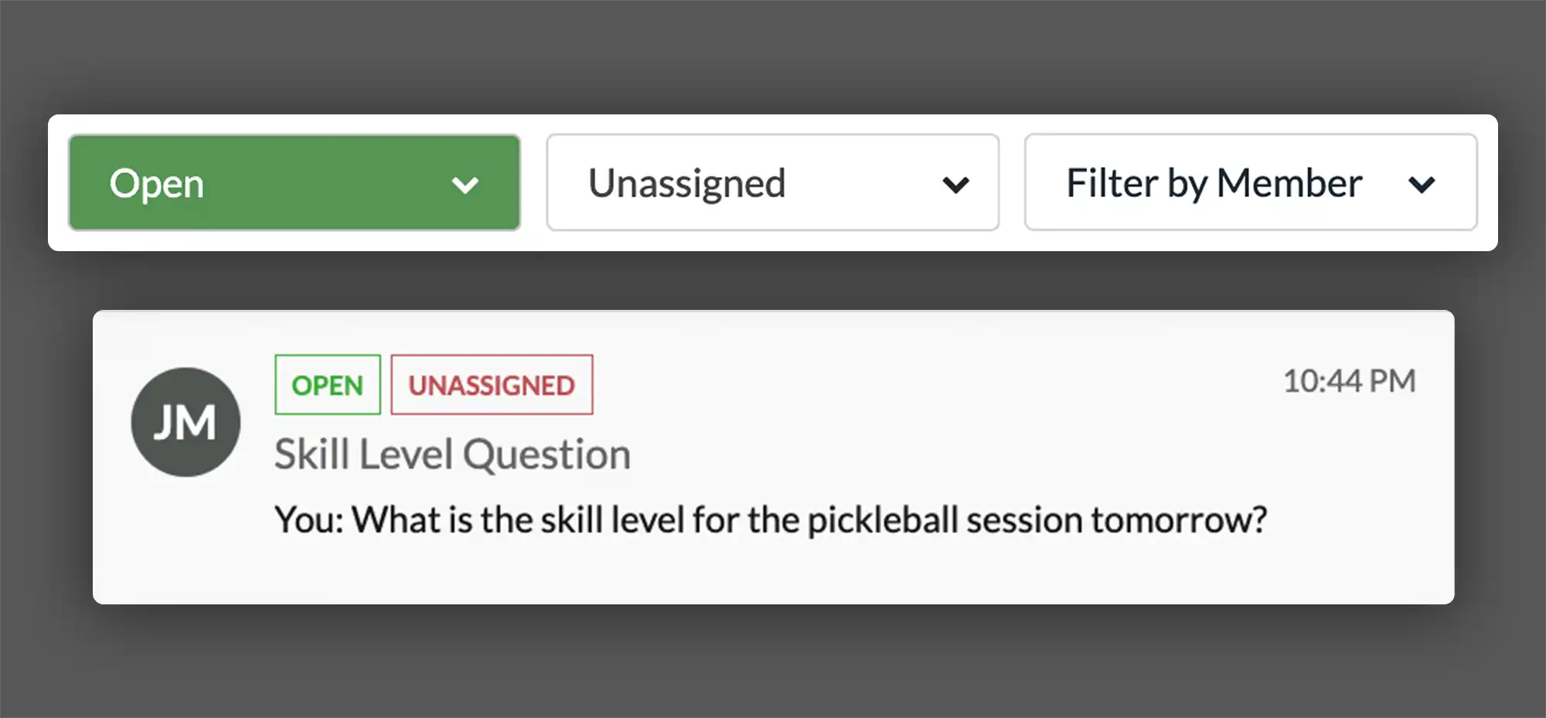Click the chevron arrow beside Filter by Member
The height and width of the screenshot is (718, 1546).
1422,185
